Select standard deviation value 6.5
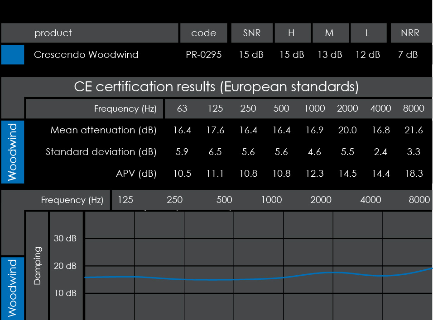The width and height of the screenshot is (433, 320). coord(215,152)
